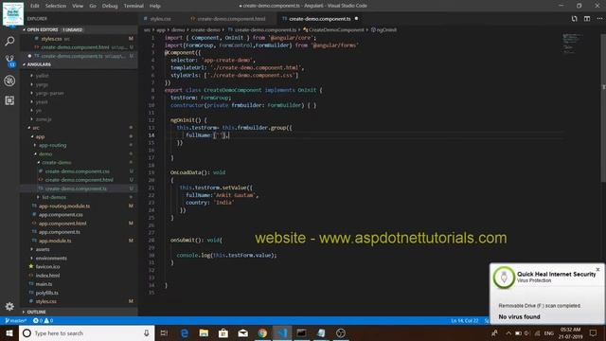Open File Explorer from the taskbar
The width and height of the screenshot is (606, 341).
[205, 332]
